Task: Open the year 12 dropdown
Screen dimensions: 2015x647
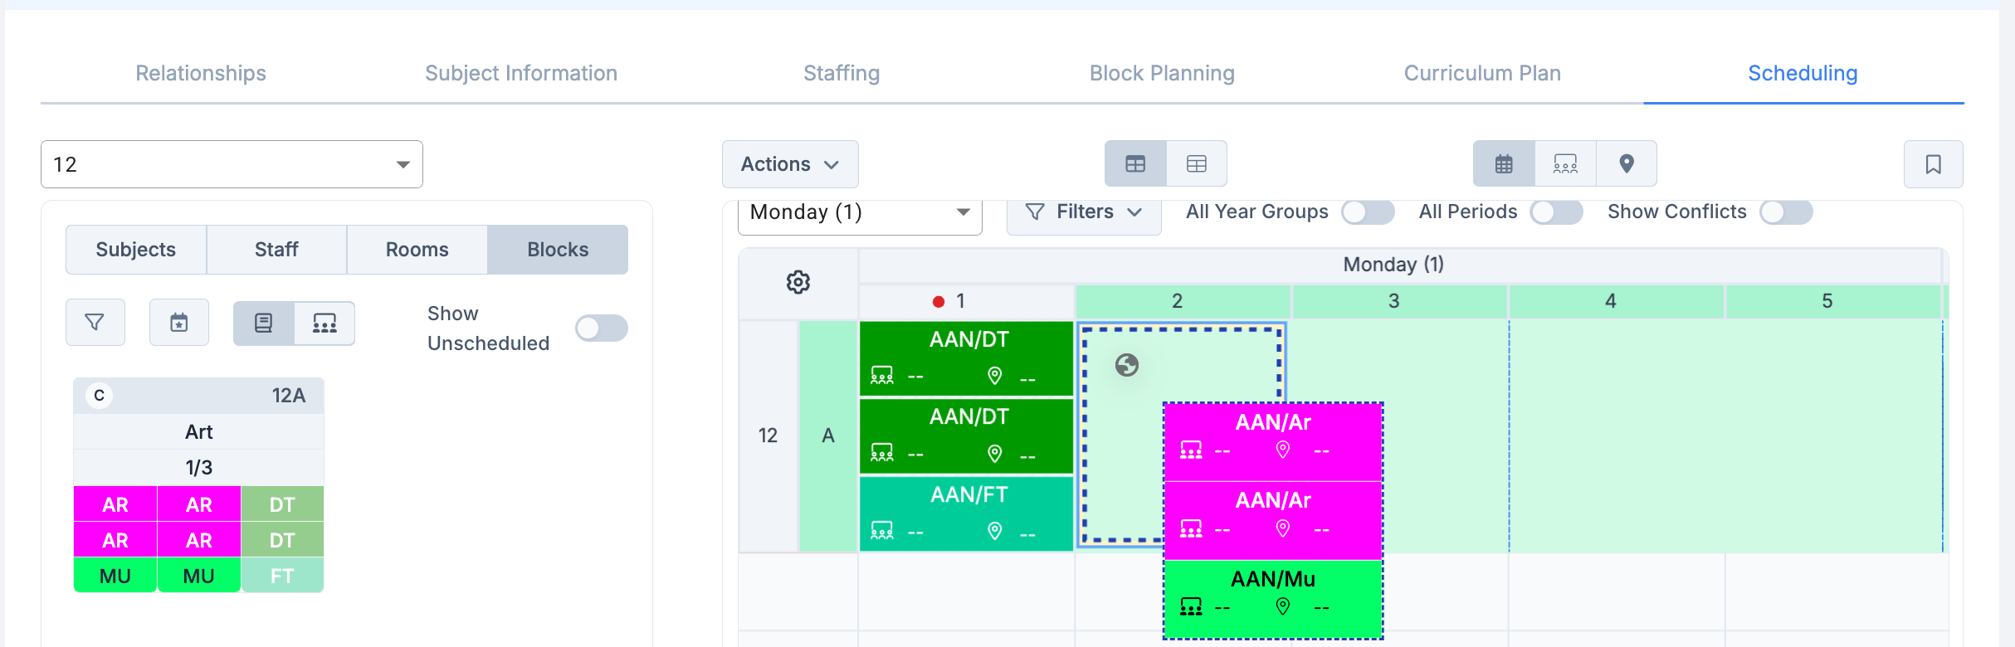Action: coord(232,164)
